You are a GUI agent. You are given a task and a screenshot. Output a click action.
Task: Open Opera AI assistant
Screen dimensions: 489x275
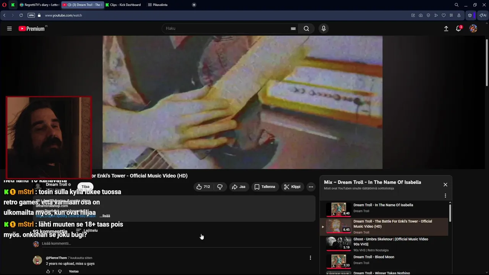click(x=483, y=15)
